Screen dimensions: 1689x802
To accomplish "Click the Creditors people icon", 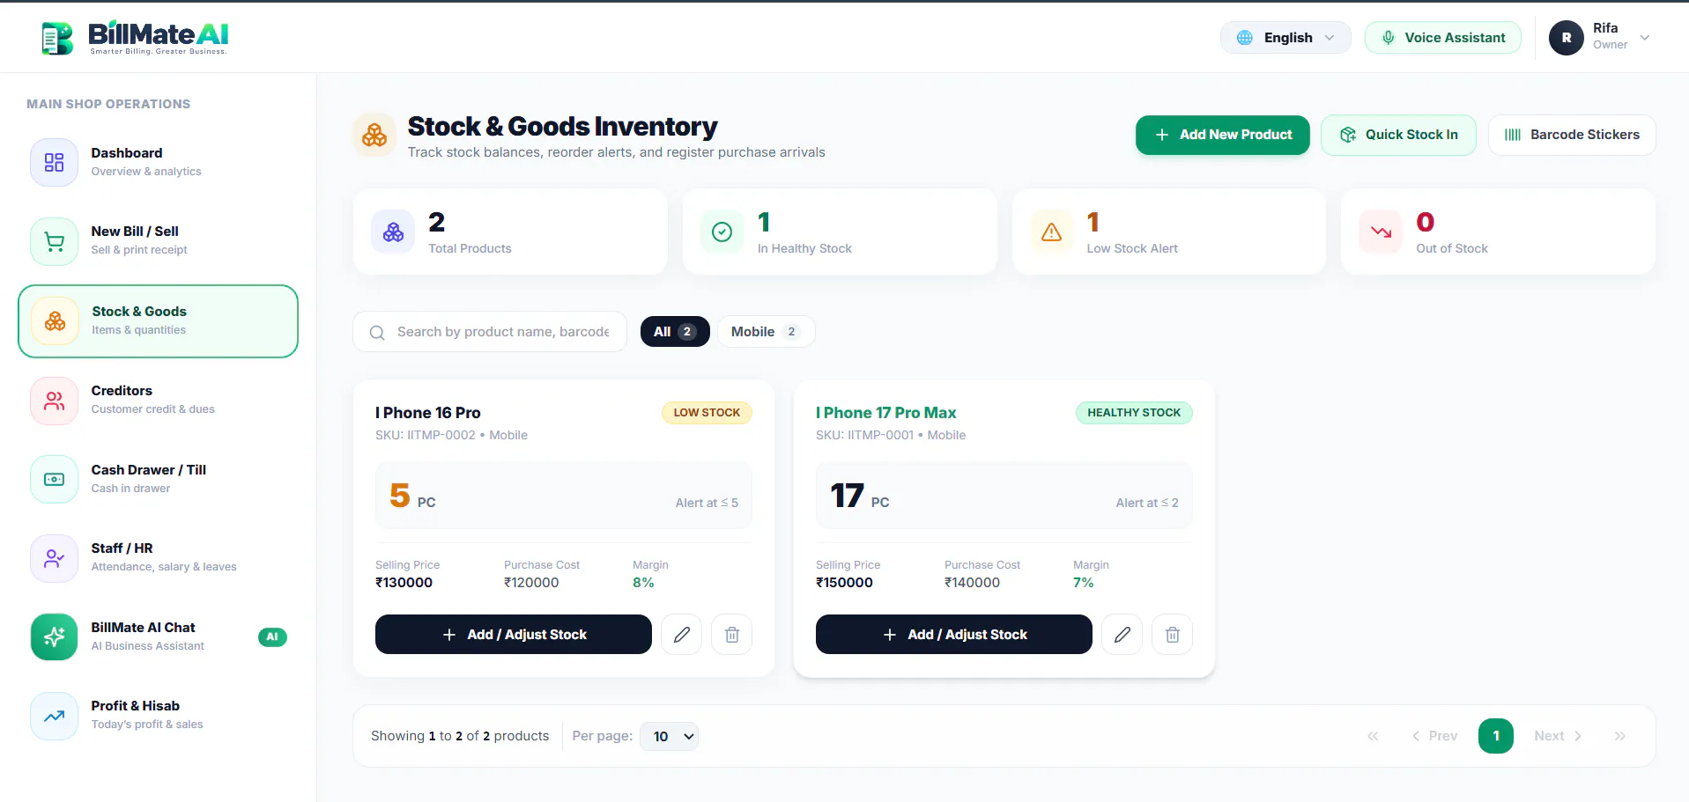I will pyautogui.click(x=55, y=401).
